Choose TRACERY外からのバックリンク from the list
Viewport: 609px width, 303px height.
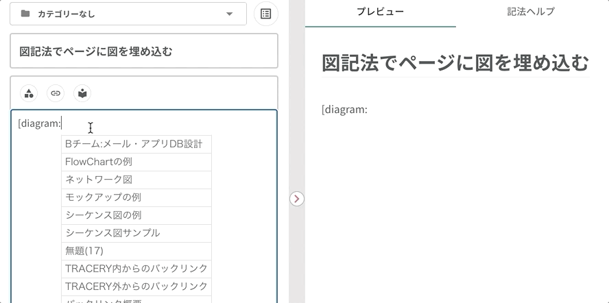click(x=136, y=287)
